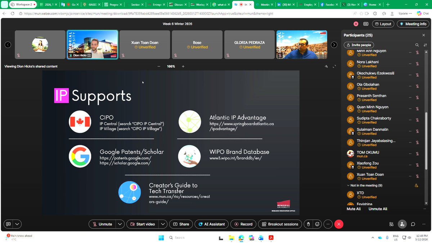
Task: Toggle participants panel icon
Action: pyautogui.click(x=402, y=224)
